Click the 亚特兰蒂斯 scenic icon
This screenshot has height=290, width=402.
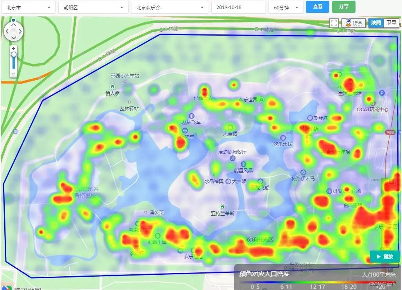click(223, 207)
